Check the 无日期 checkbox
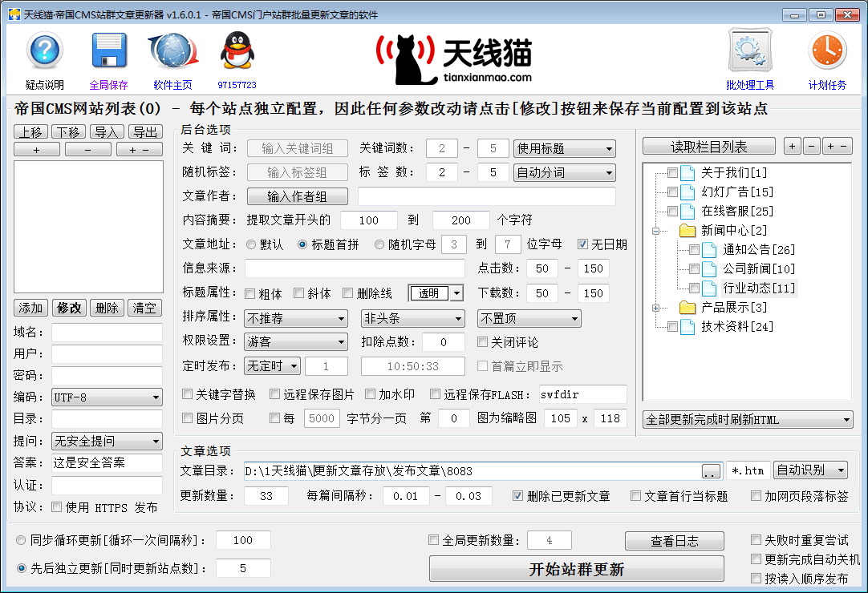This screenshot has width=868, height=593. [x=582, y=244]
